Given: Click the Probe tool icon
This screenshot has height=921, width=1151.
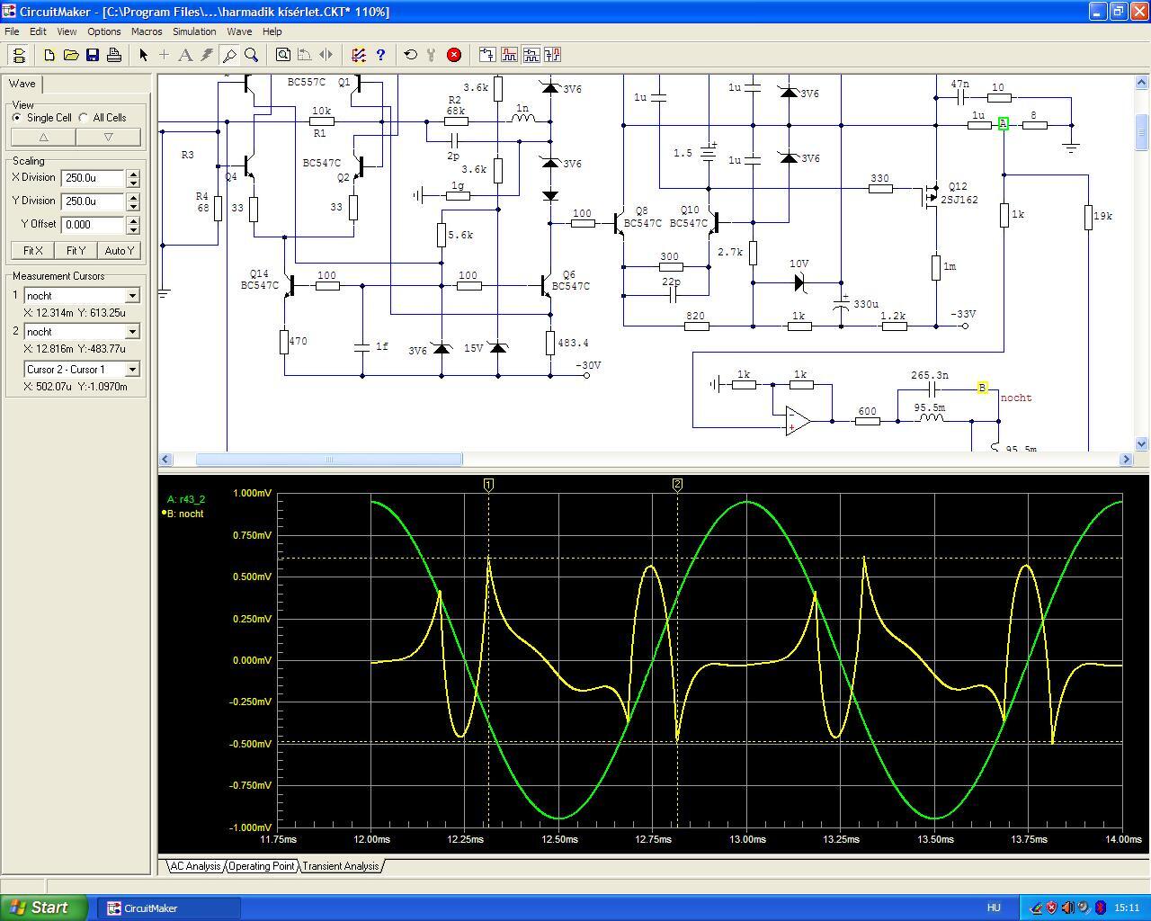Looking at the screenshot, I should click(x=229, y=55).
